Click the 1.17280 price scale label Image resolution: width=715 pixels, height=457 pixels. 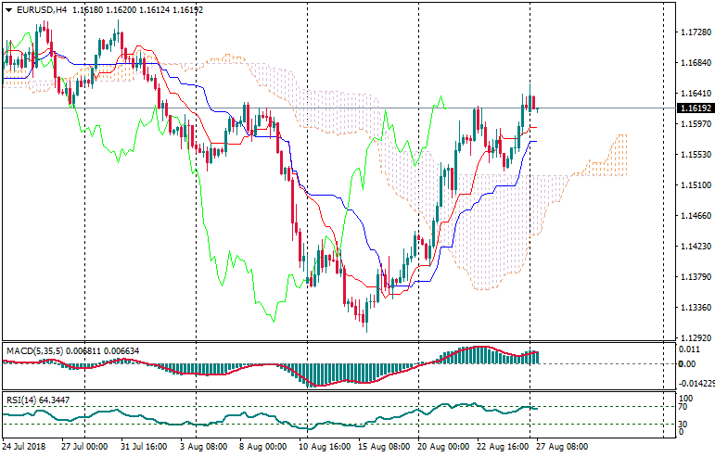pyautogui.click(x=695, y=32)
